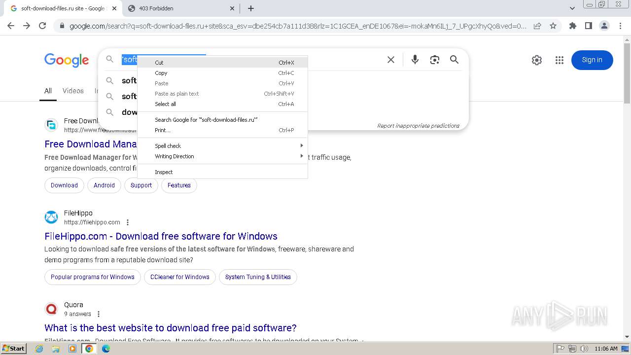Open volume speaker icon in tray
631x355 pixels.
(x=584, y=349)
